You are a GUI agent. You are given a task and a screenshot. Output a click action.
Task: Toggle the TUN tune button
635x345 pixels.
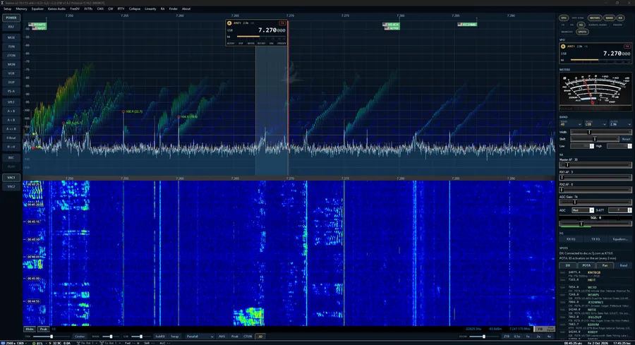coord(11,47)
